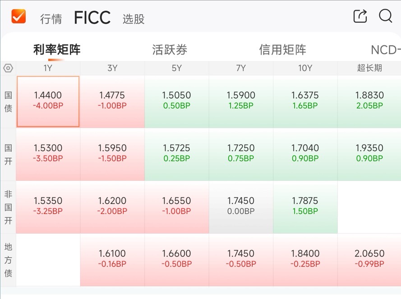Tap the orange checkmark app logo
This screenshot has width=401, height=299.
coord(18,16)
